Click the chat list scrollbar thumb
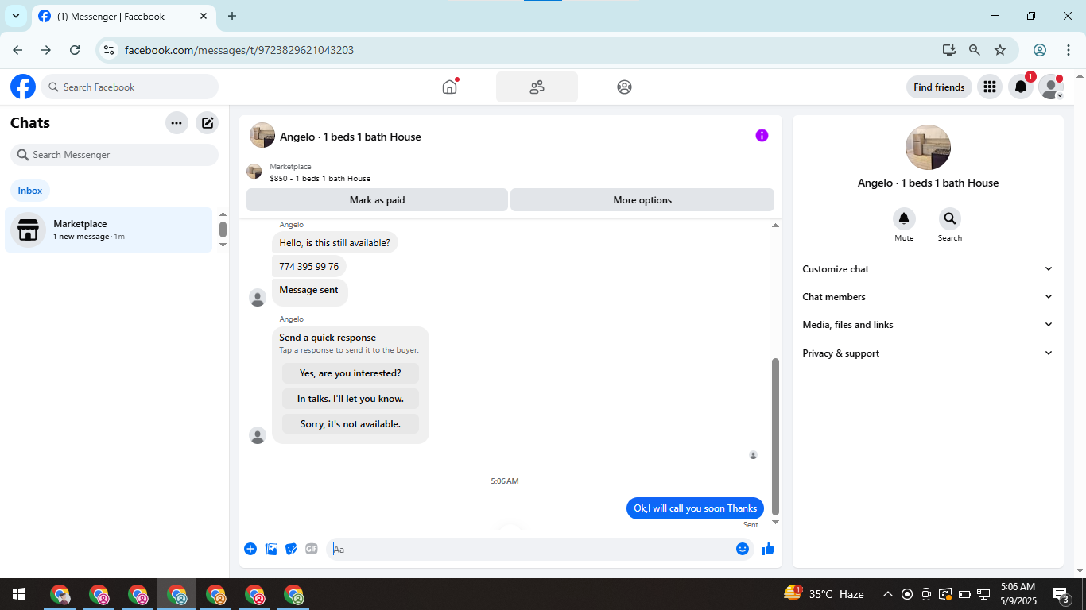This screenshot has width=1086, height=610. pyautogui.click(x=223, y=230)
